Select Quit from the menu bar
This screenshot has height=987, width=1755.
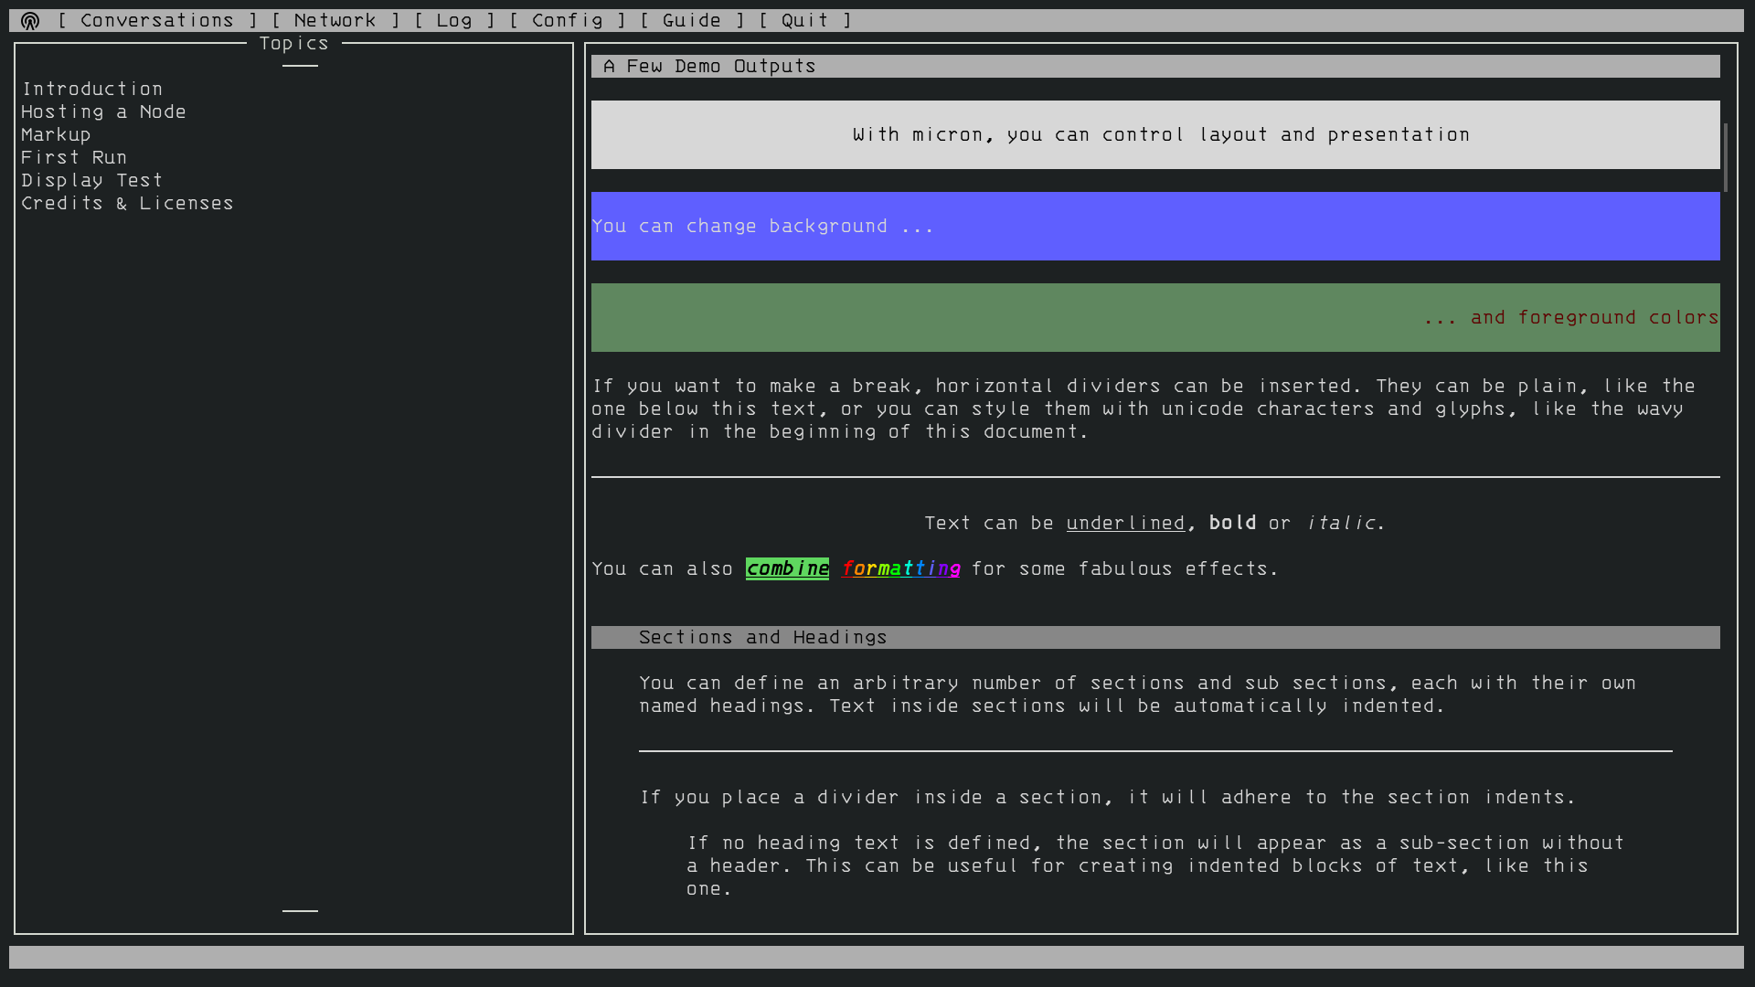pos(805,20)
